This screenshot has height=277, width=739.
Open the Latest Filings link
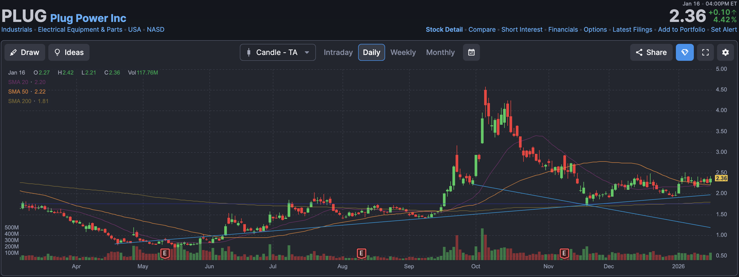(x=632, y=29)
